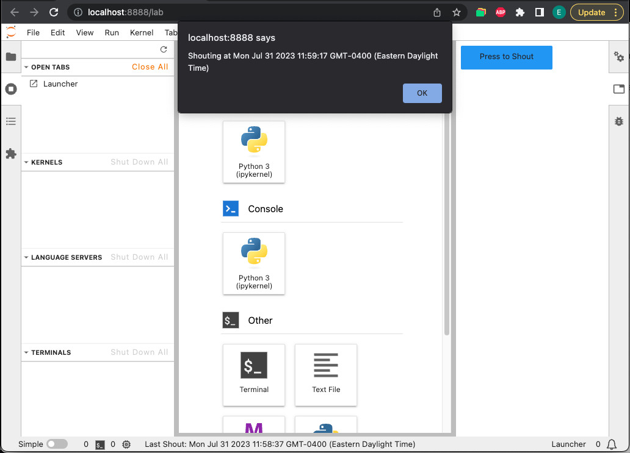The height and width of the screenshot is (453, 630).
Task: Collapse the Open Tabs section
Action: pos(26,67)
